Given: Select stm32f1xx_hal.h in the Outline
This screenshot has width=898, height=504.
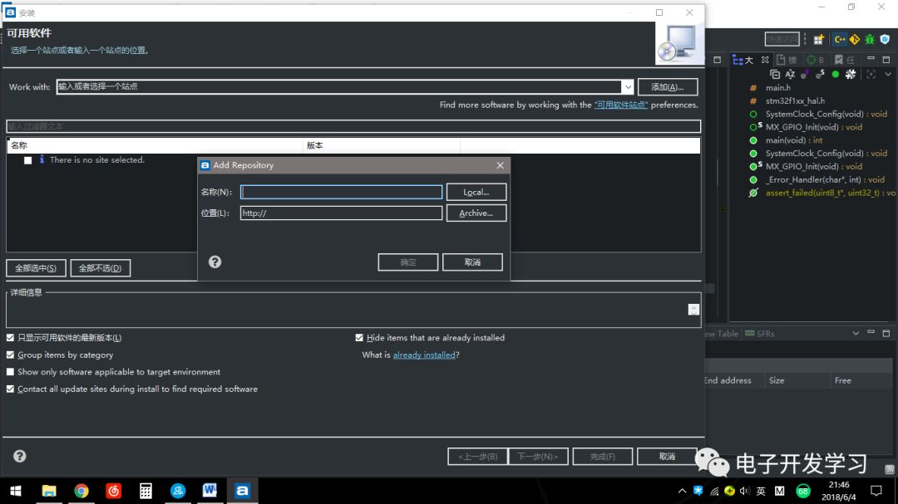Looking at the screenshot, I should click(x=795, y=100).
